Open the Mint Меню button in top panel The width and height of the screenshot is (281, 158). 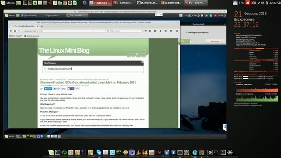7,3
